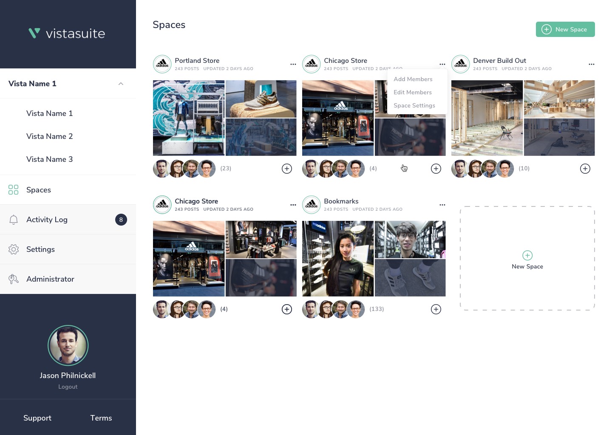
Task: Add member to Portland Store plus icon
Action: point(287,169)
